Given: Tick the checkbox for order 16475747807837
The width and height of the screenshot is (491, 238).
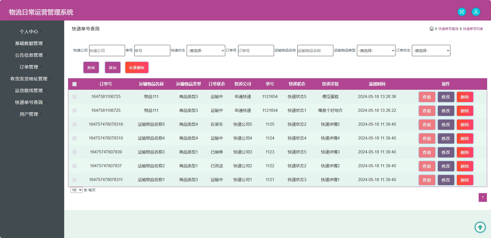Looking at the screenshot, I should [x=74, y=166].
